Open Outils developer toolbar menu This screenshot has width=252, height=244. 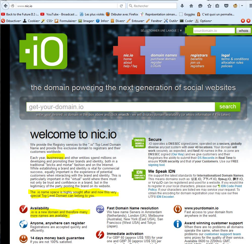click(171, 21)
